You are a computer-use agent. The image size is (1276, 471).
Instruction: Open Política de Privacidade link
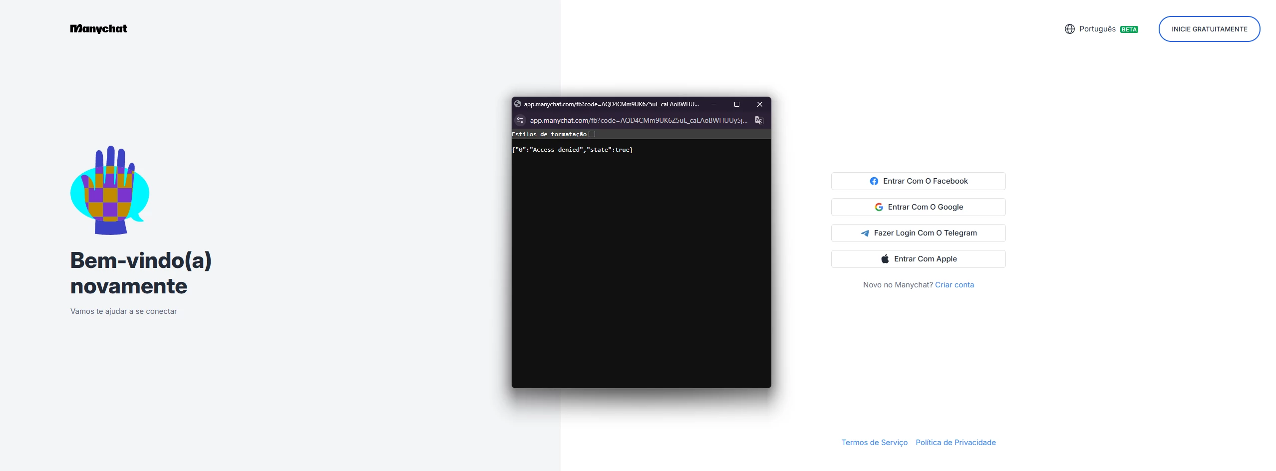coord(956,443)
